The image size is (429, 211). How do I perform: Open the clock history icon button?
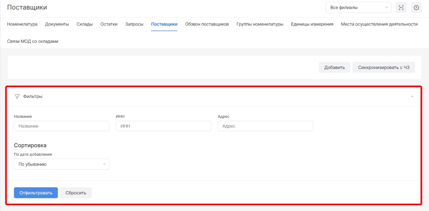tap(416, 8)
